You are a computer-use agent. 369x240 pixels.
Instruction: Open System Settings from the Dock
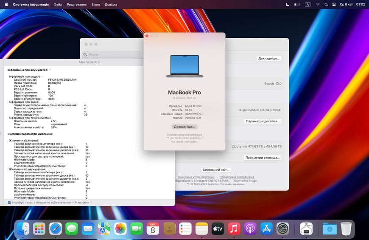(282, 229)
